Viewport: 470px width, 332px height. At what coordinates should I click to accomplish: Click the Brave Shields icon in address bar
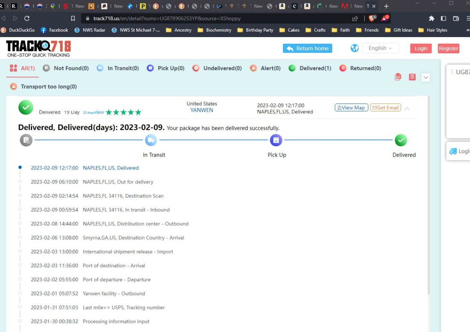click(x=372, y=18)
